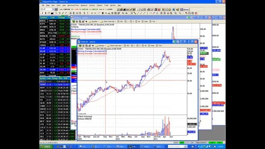Select the ES #F futures row

(x=55, y=48)
